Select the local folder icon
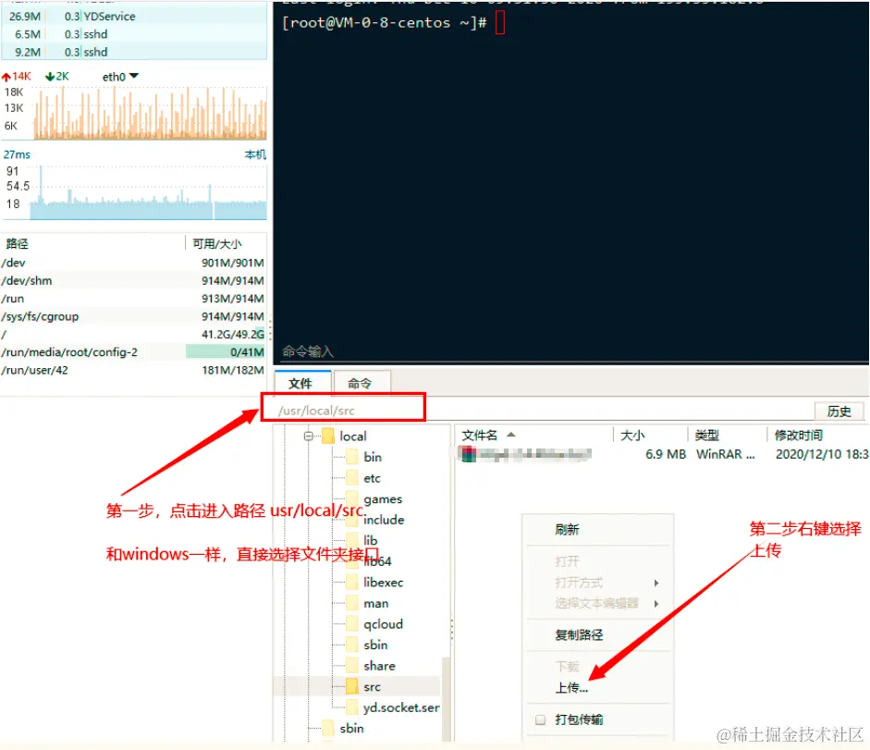The width and height of the screenshot is (870, 750). tap(328, 436)
